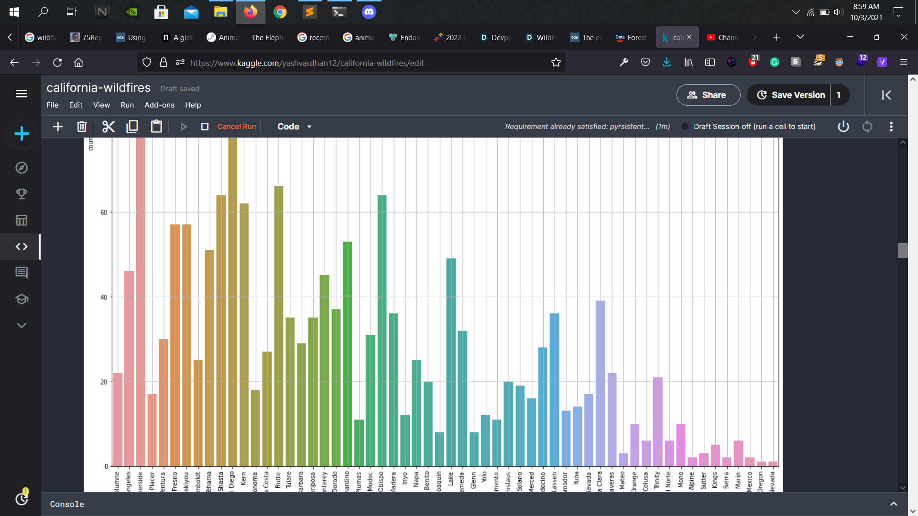Viewport: 918px width, 516px height.
Task: Toggle the session power button
Action: 843,127
